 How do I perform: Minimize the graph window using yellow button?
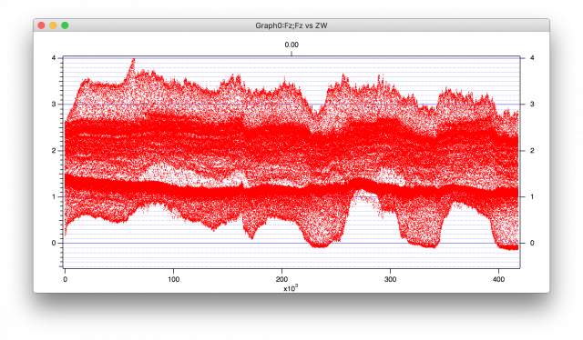(53, 25)
